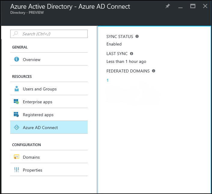This screenshot has height=194, width=212.
Task: Open Domains configuration
Action: [x=49, y=157]
